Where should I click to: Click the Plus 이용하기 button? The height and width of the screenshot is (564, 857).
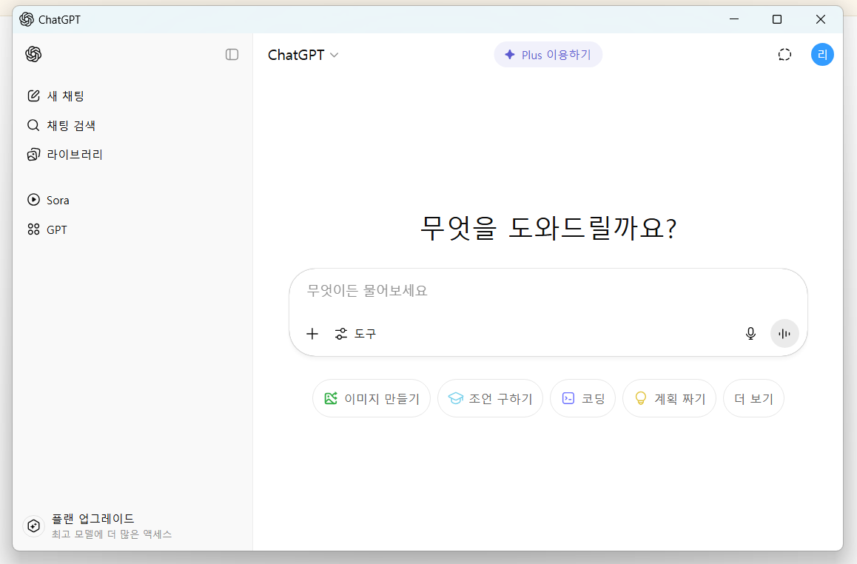click(548, 54)
